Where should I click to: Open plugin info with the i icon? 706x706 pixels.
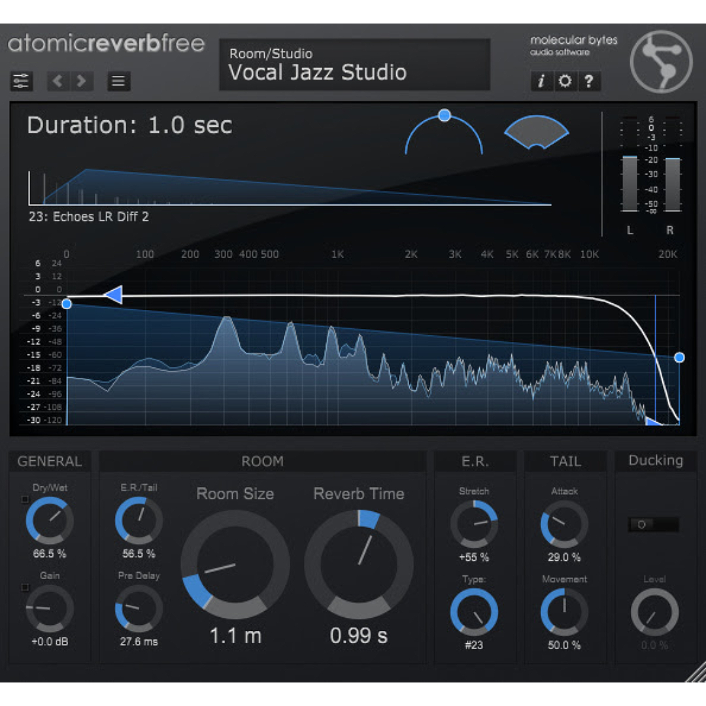pos(542,81)
